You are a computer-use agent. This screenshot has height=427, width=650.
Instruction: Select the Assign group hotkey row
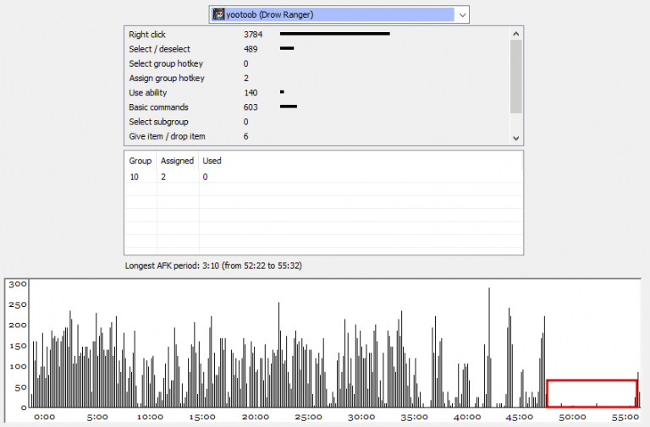[317, 78]
